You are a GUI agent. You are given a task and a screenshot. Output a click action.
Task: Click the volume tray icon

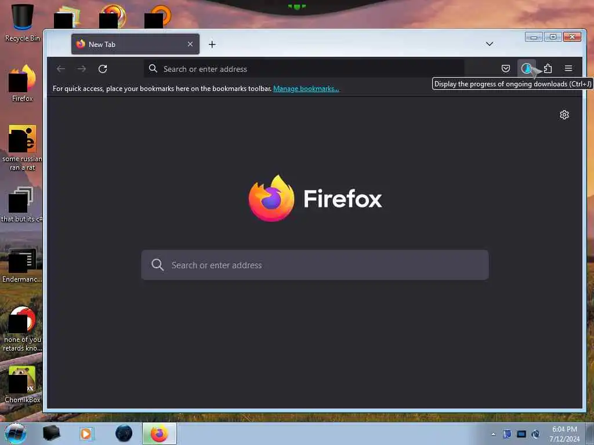coord(535,434)
